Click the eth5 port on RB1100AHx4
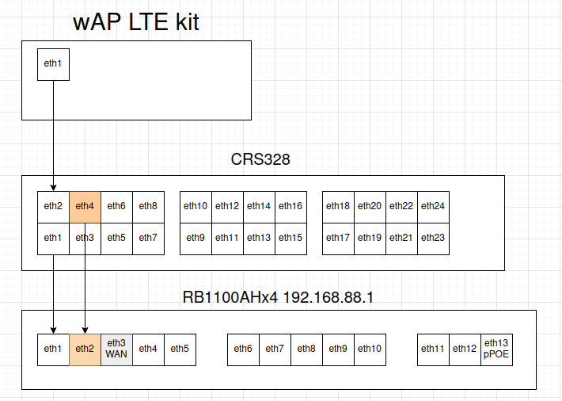 tap(180, 349)
